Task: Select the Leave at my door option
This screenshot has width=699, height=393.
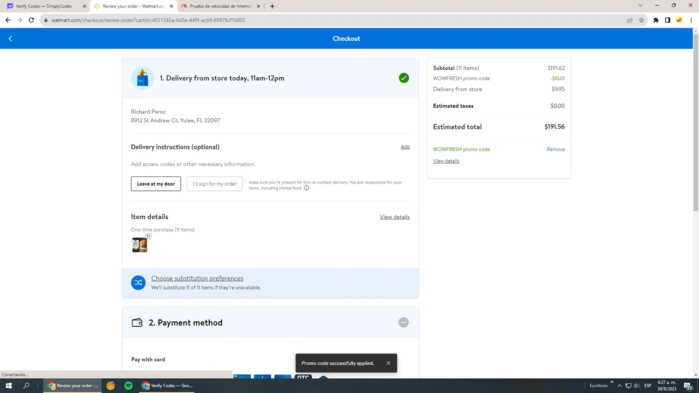Action: point(156,184)
